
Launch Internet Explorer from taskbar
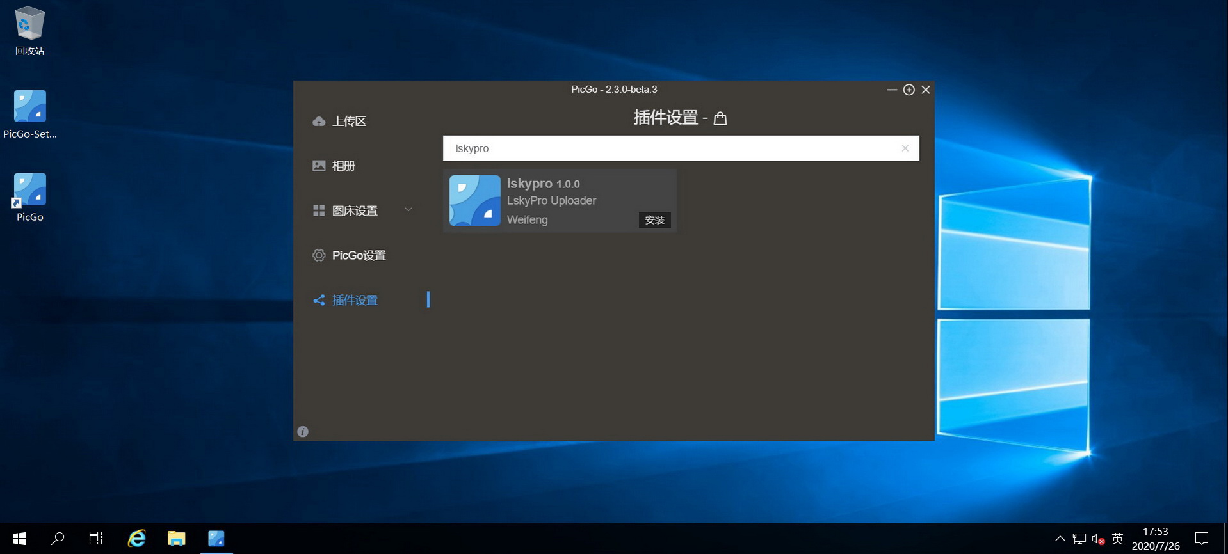(136, 539)
